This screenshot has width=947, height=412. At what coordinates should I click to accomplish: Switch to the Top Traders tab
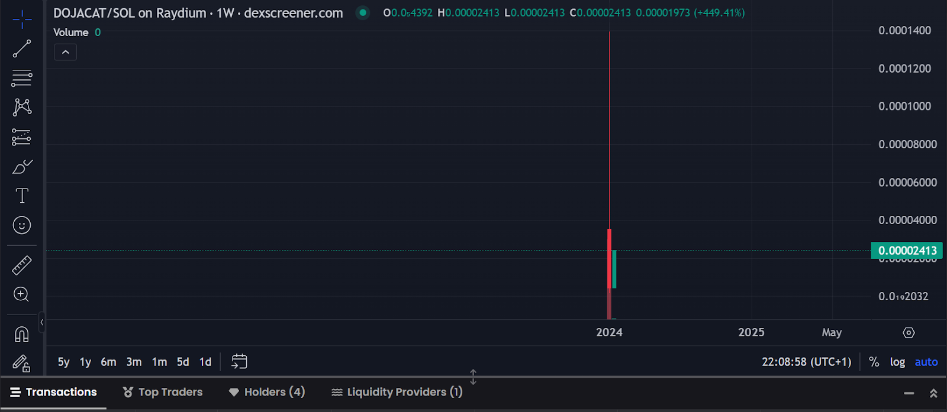(x=162, y=392)
